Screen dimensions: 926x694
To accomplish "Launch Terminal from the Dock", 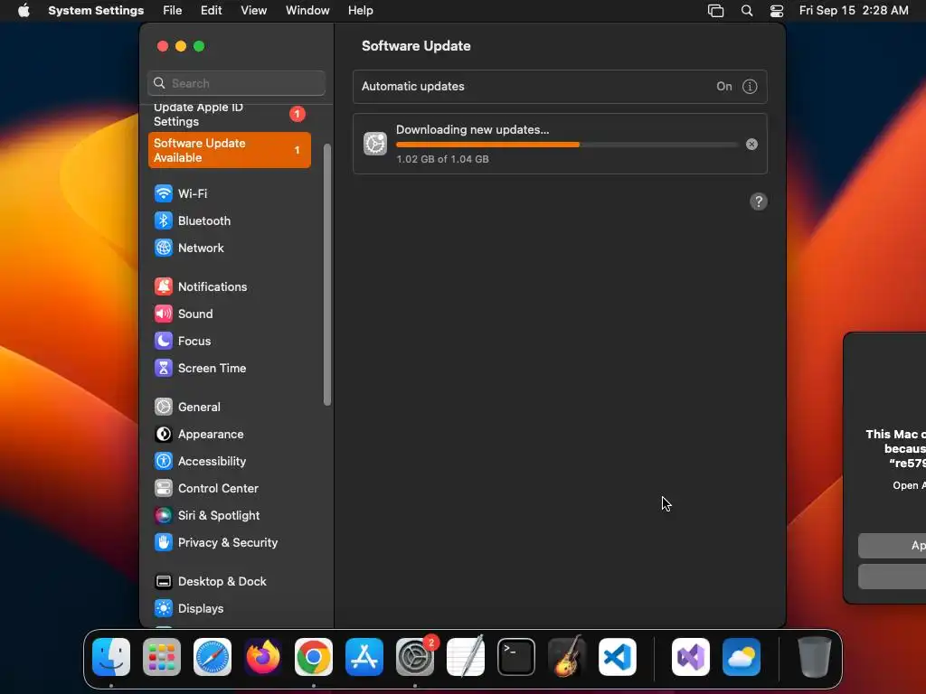I will (x=516, y=657).
